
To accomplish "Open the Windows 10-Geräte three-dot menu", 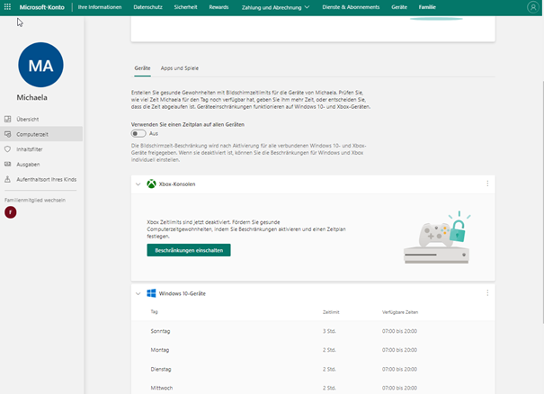I will click(x=487, y=293).
